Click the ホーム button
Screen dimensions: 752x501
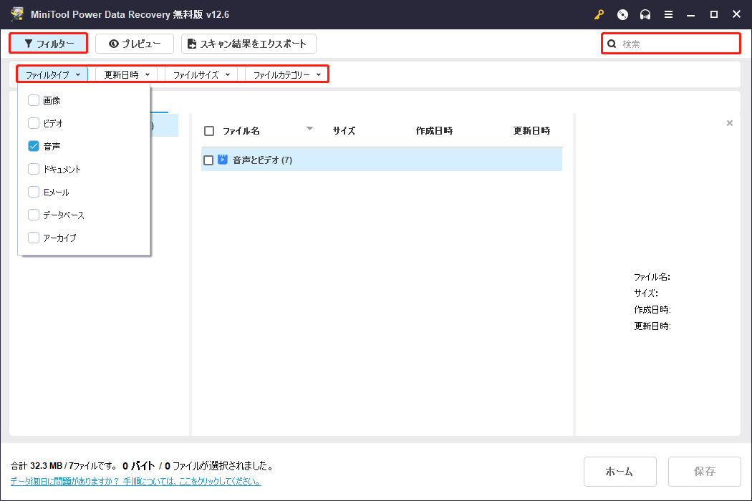[620, 471]
